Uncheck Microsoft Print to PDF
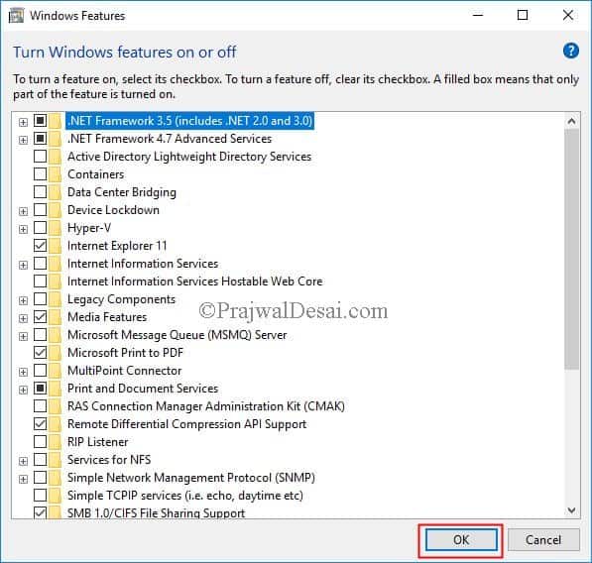 pos(40,353)
